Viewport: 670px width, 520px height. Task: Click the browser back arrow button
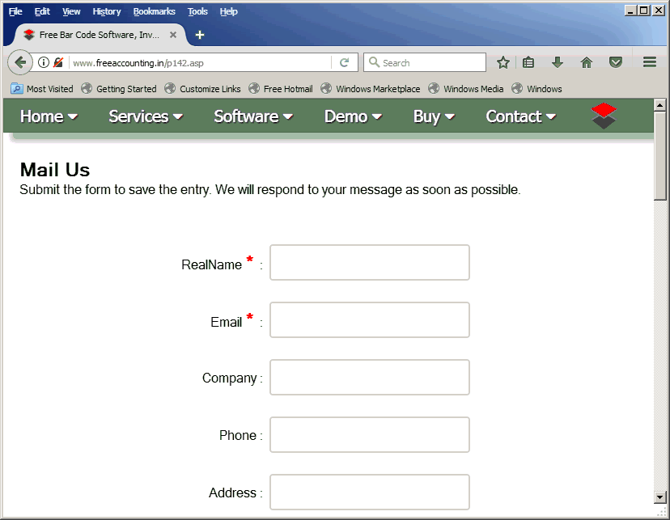pos(20,62)
